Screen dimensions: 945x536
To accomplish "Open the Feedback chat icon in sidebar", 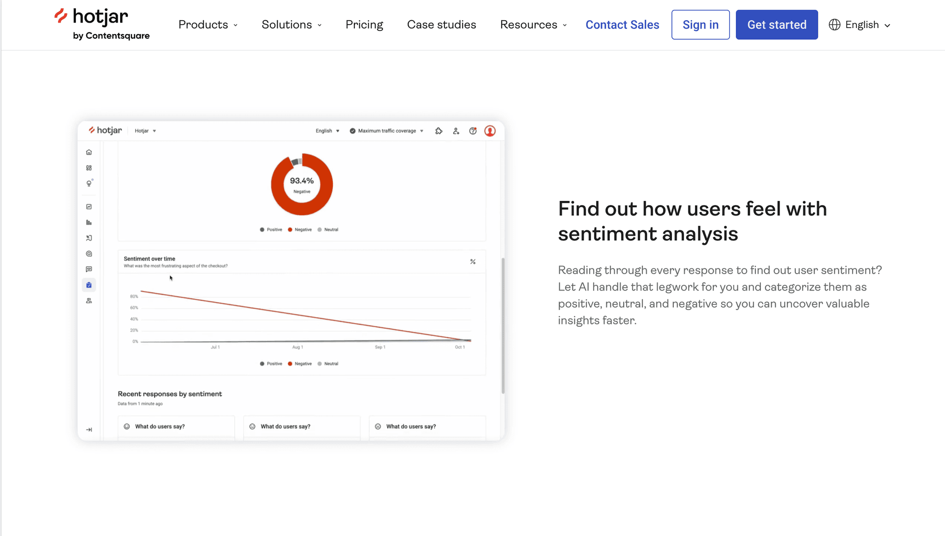I will (x=89, y=269).
